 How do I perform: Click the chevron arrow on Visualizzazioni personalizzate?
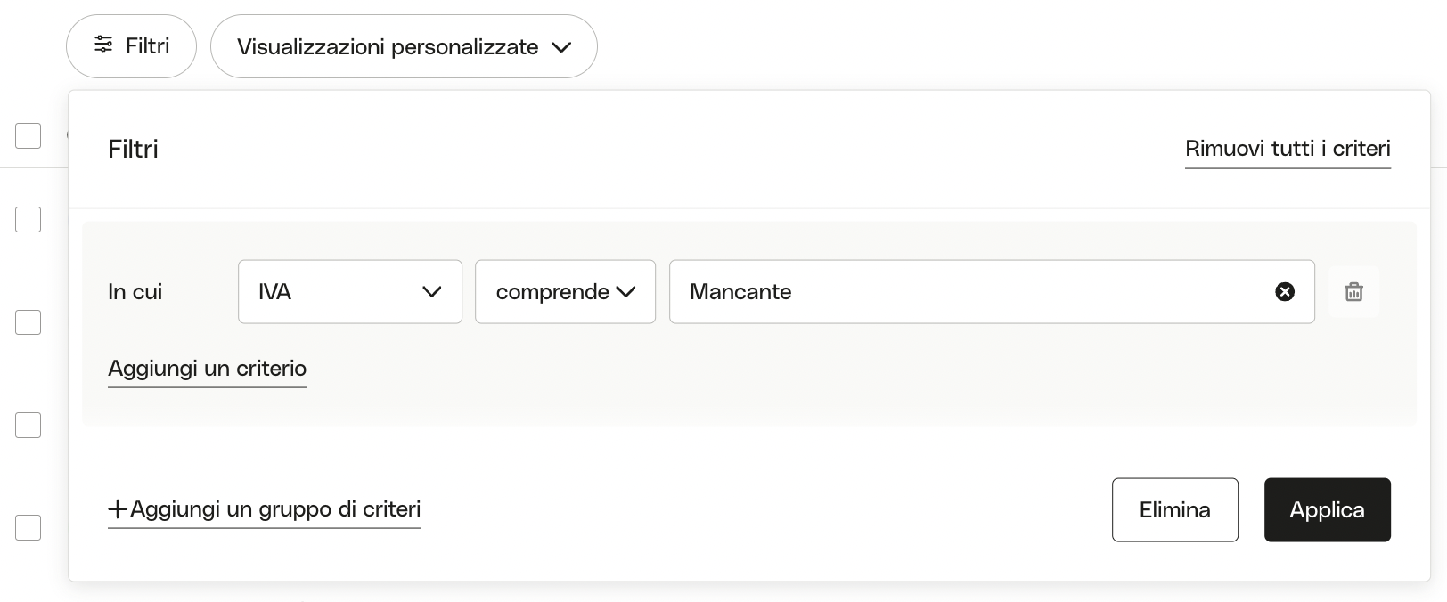click(x=561, y=47)
